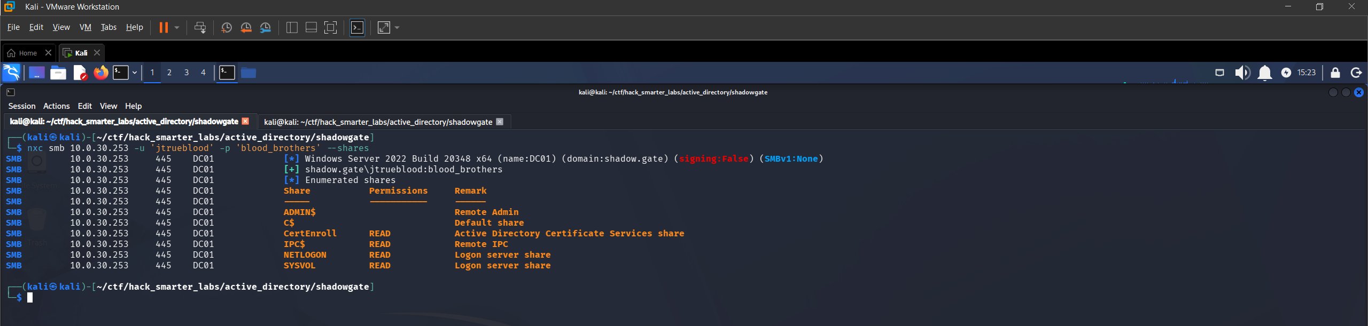Image resolution: width=1368 pixels, height=326 pixels.
Task: Switch to the Home tab
Action: [23, 53]
